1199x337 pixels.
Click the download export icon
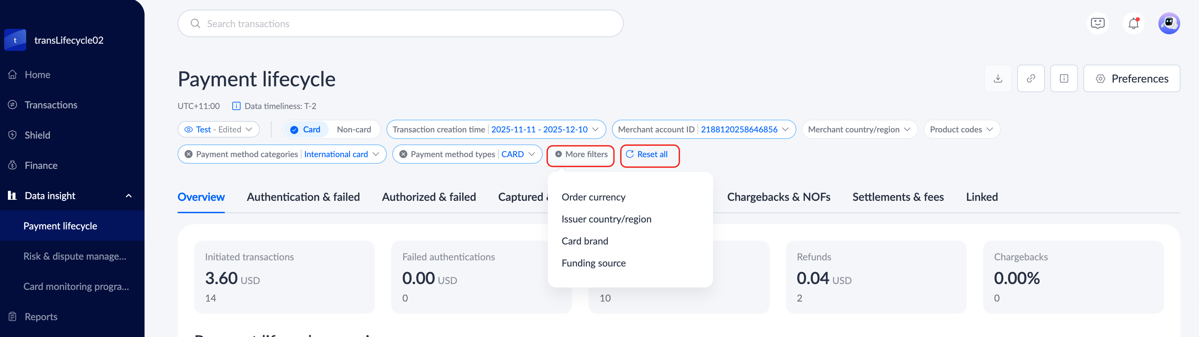coord(997,78)
